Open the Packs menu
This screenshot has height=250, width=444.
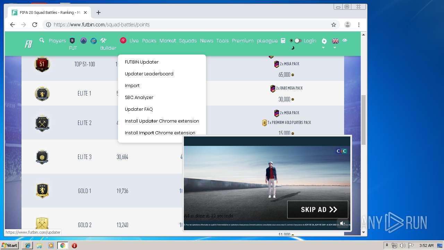click(x=149, y=41)
